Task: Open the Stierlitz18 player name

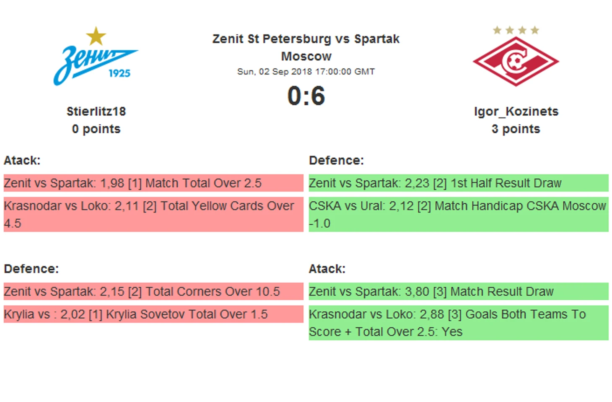Action: [96, 112]
